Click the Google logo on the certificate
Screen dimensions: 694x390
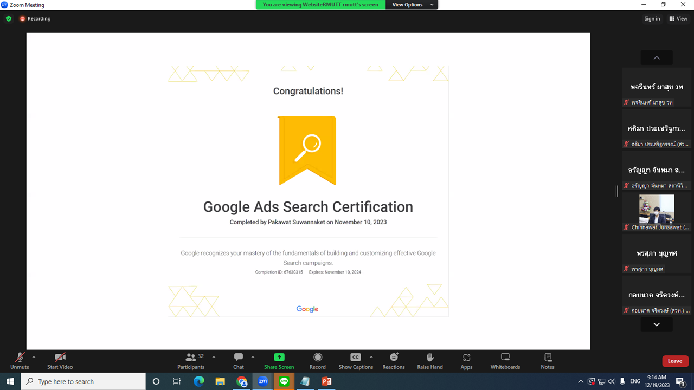tap(307, 309)
